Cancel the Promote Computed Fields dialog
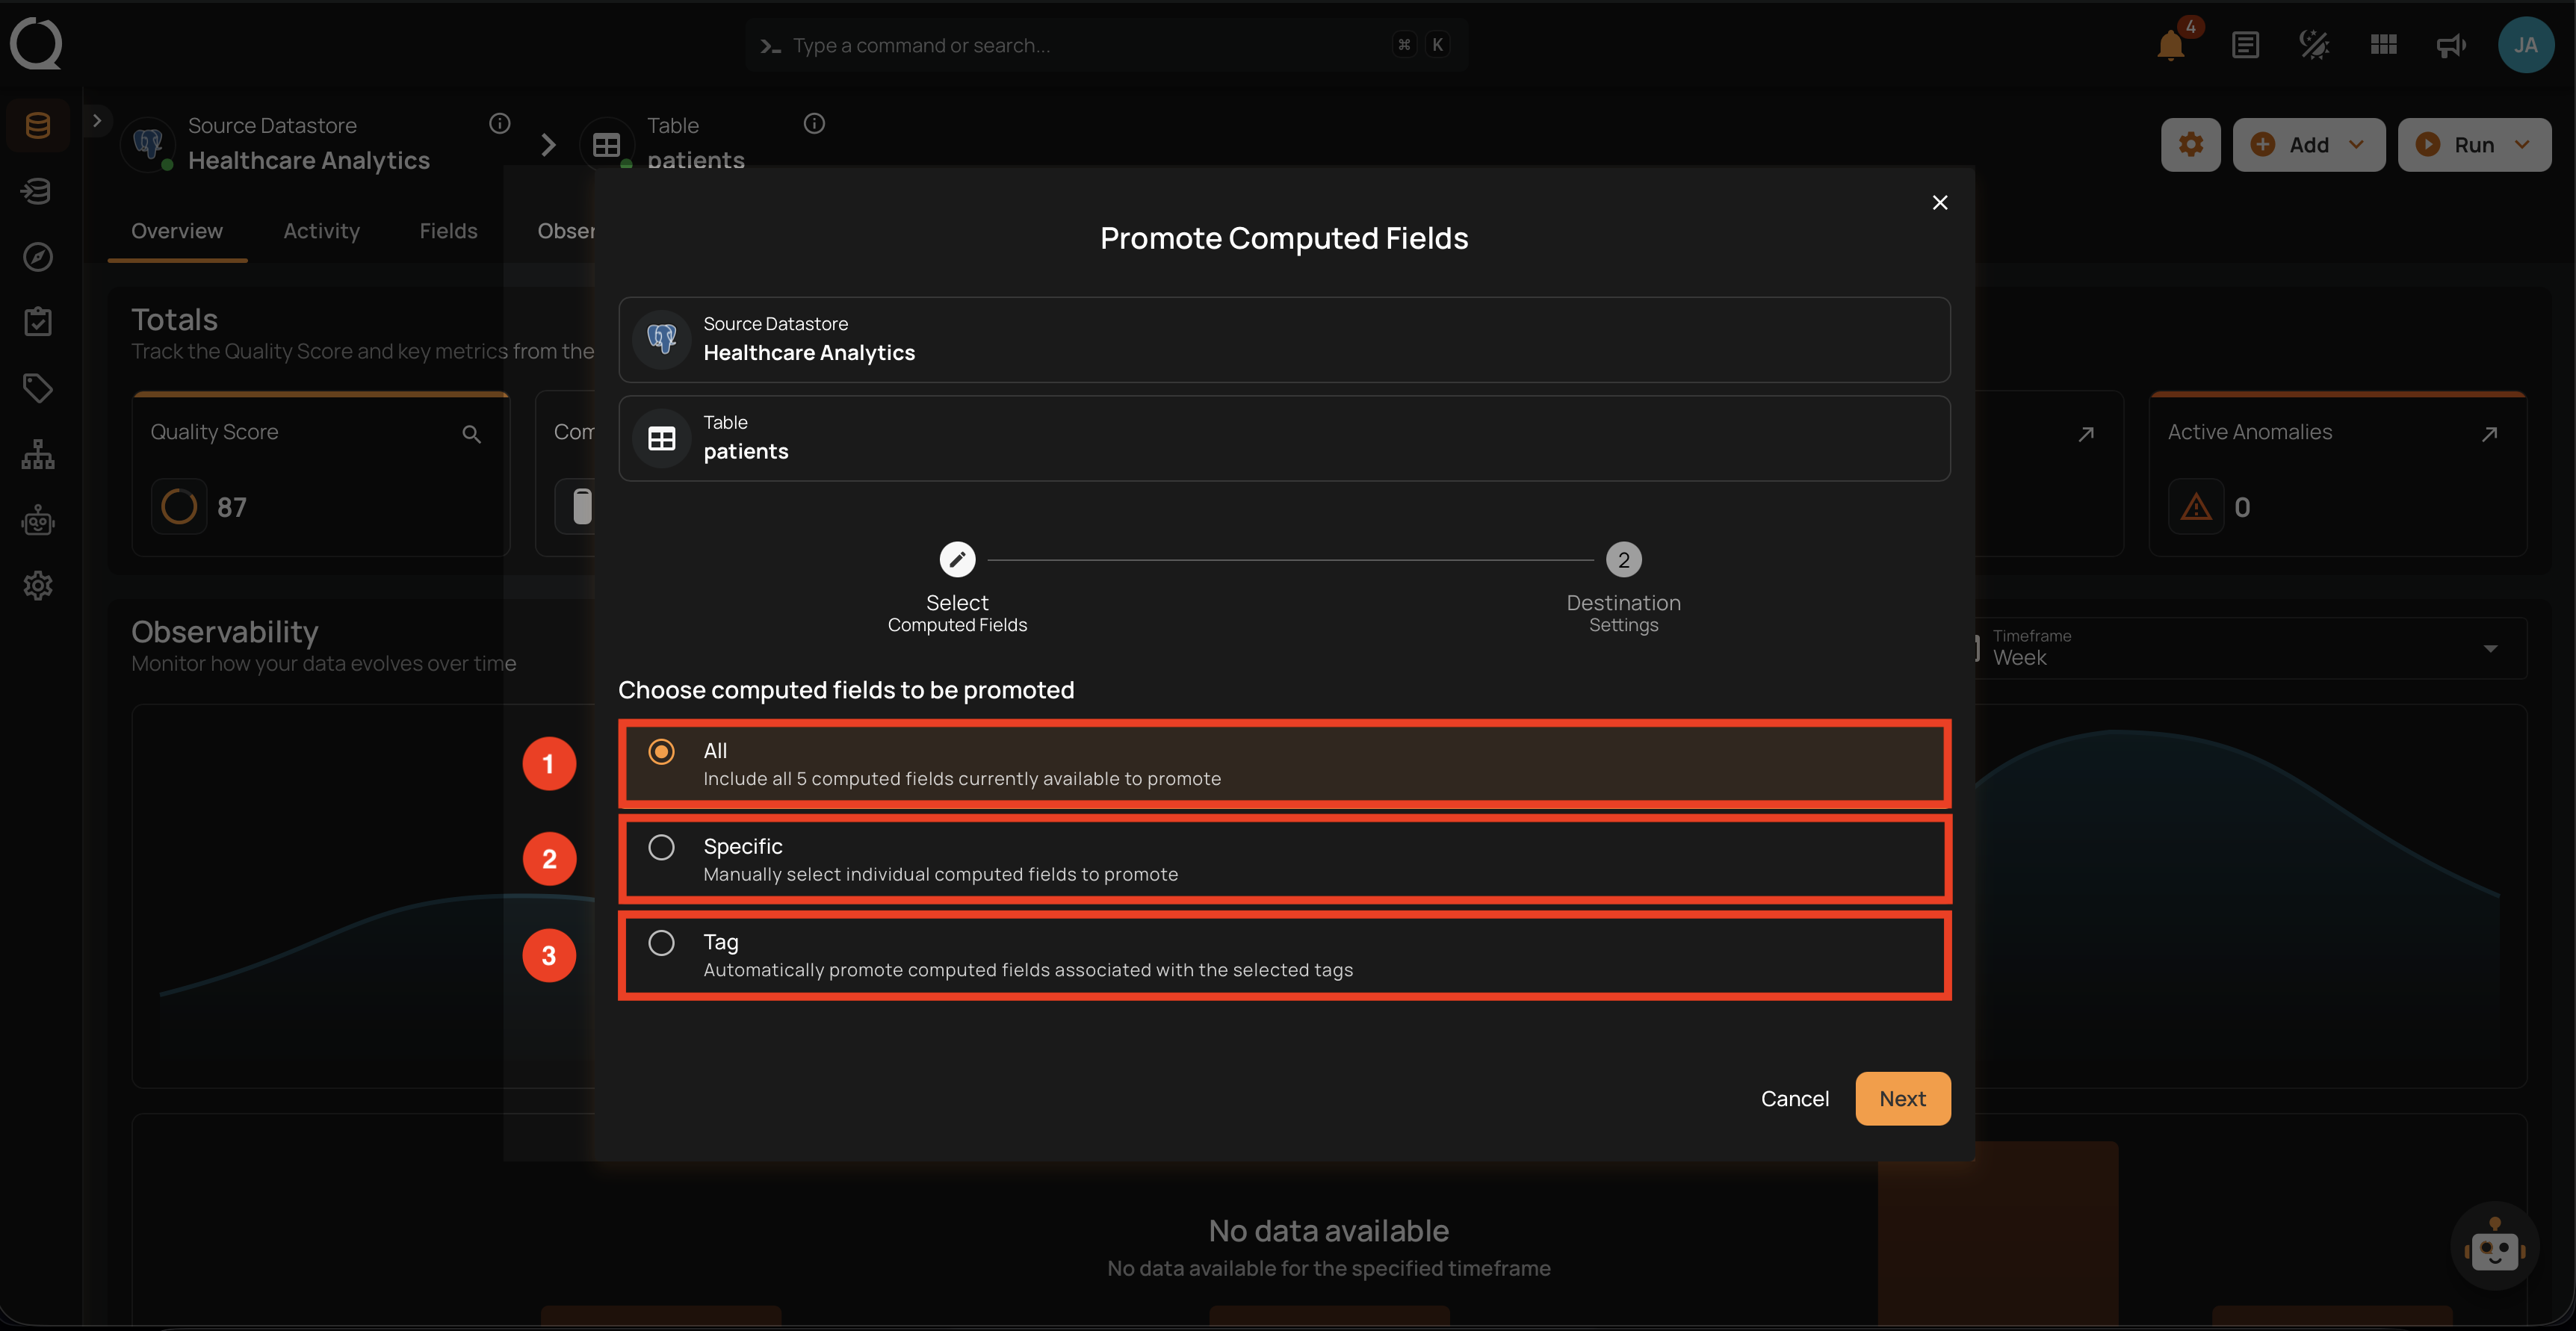Screen dimensions: 2576x1331 coord(1794,1098)
